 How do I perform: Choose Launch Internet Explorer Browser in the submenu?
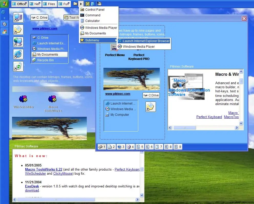point(144,41)
